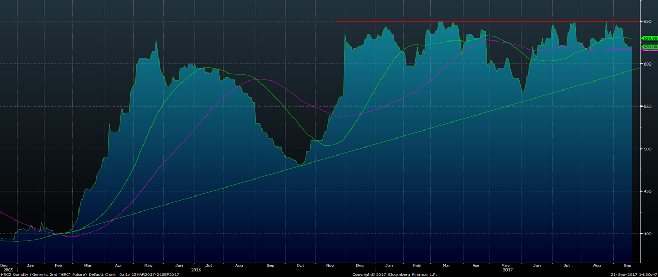Select the red horizontal resistance line at 650

pyautogui.click(x=480, y=21)
